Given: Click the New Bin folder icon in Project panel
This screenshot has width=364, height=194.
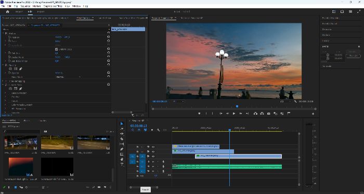Looking at the screenshot, I should (x=99, y=187).
